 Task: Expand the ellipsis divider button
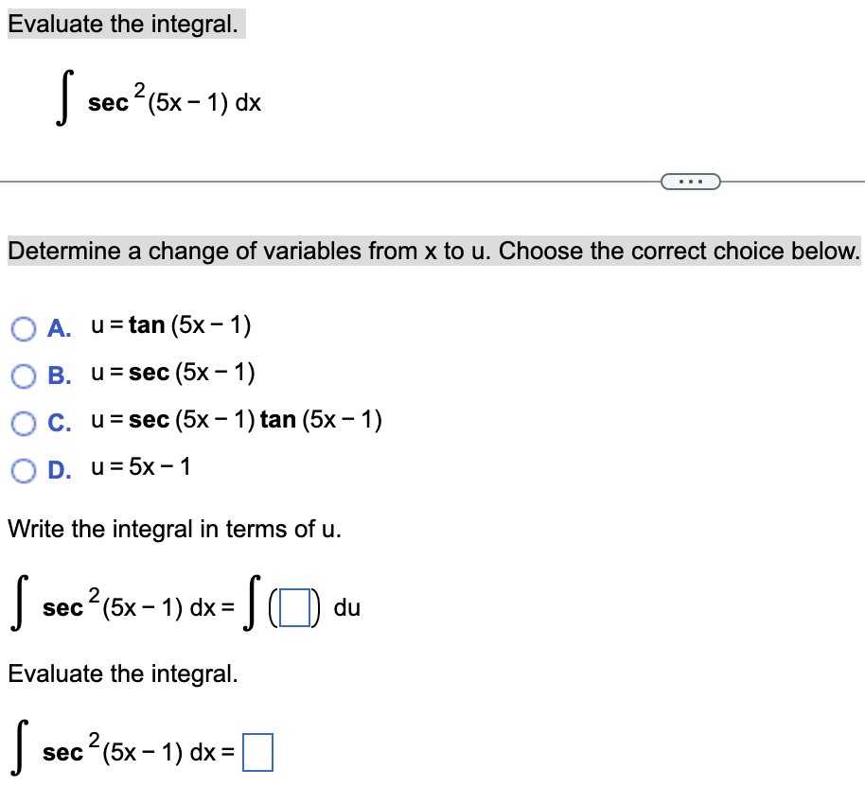[690, 182]
